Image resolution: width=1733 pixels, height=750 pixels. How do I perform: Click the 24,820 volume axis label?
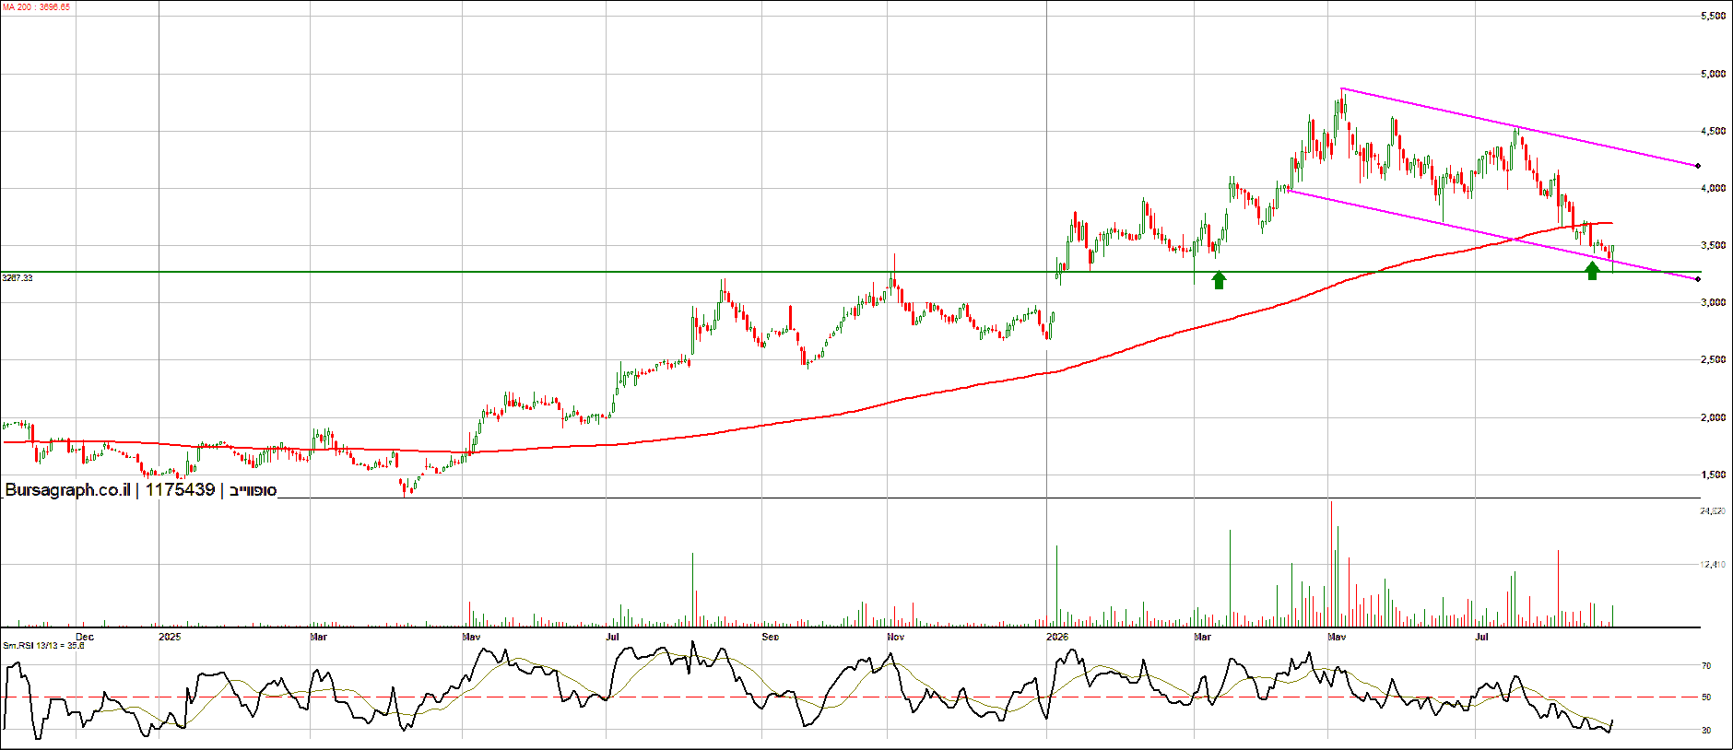[x=1713, y=510]
